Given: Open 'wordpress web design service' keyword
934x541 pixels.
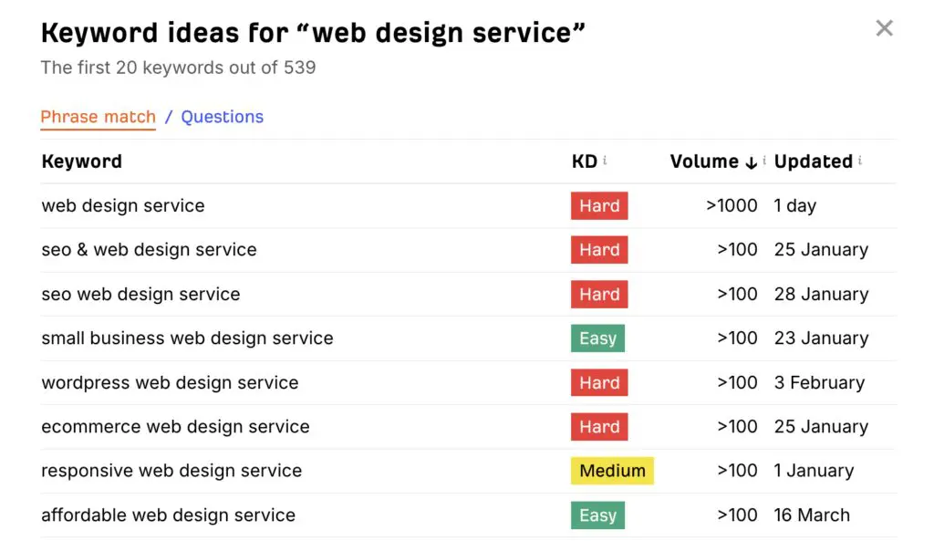Looking at the screenshot, I should click(x=170, y=382).
